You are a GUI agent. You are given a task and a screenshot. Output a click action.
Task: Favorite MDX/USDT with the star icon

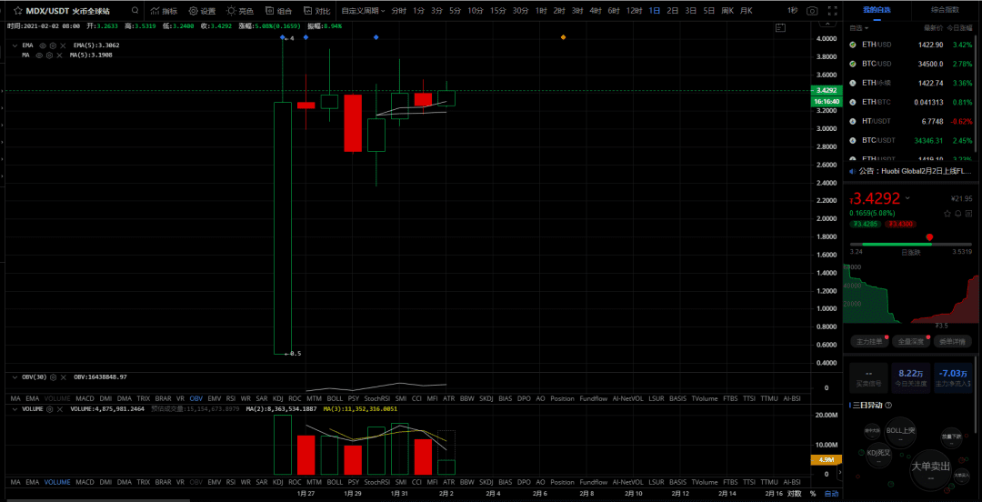19,11
